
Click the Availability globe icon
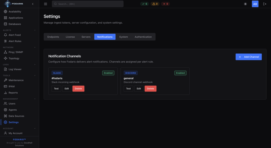[x=5, y=12]
